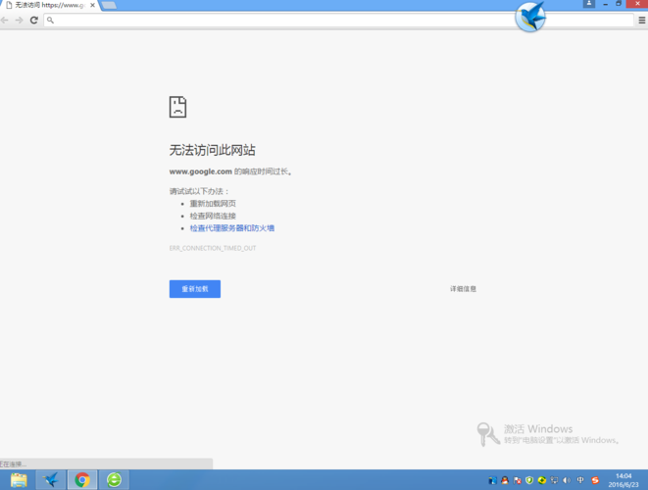The height and width of the screenshot is (490, 648).
Task: Click the 无法访问此网站 heading
Action: point(213,150)
